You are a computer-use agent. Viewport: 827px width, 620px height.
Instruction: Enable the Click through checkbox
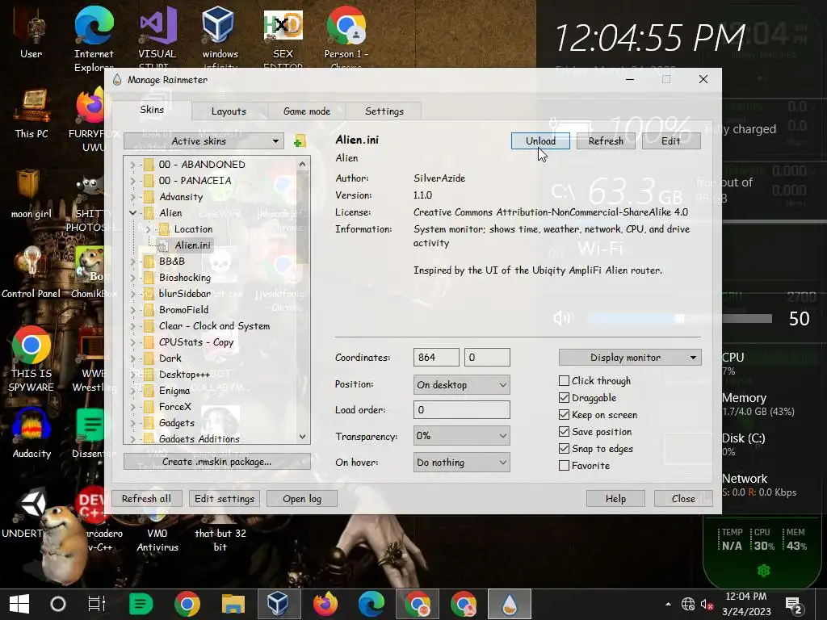pos(564,381)
